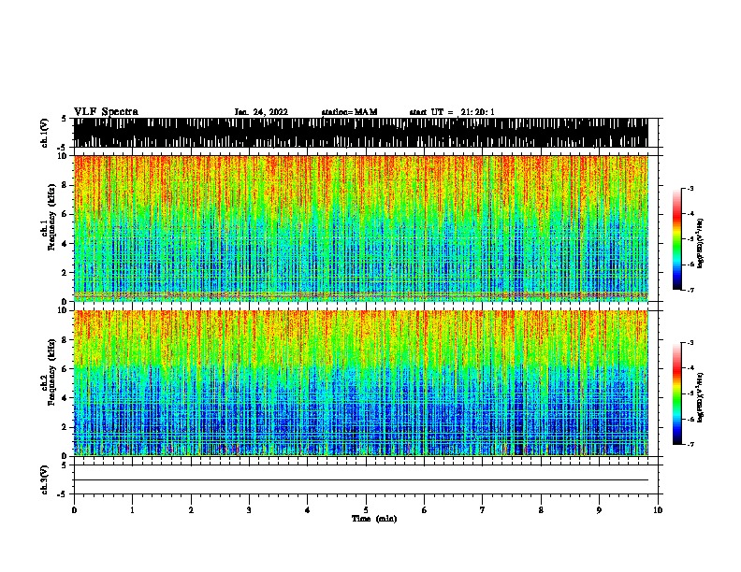Click the "-7" tick on the ch.2 colorbar
This screenshot has width=741, height=572.
click(690, 444)
